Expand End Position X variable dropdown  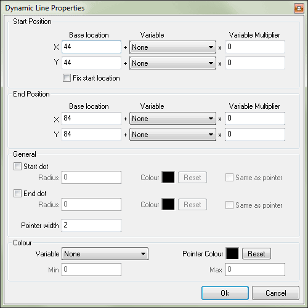click(172, 119)
